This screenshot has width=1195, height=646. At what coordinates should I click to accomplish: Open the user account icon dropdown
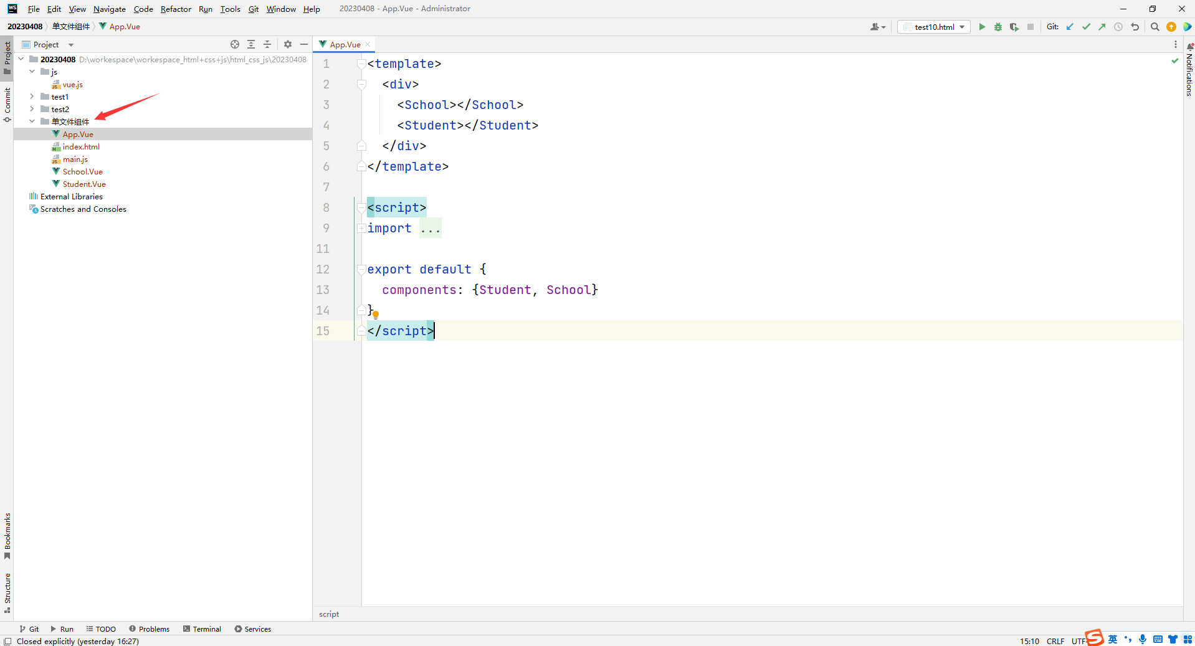click(878, 27)
